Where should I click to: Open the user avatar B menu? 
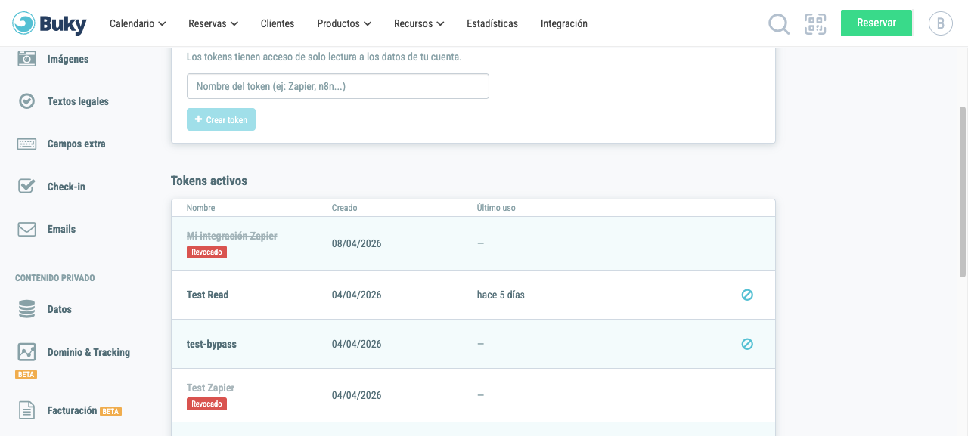pos(940,23)
